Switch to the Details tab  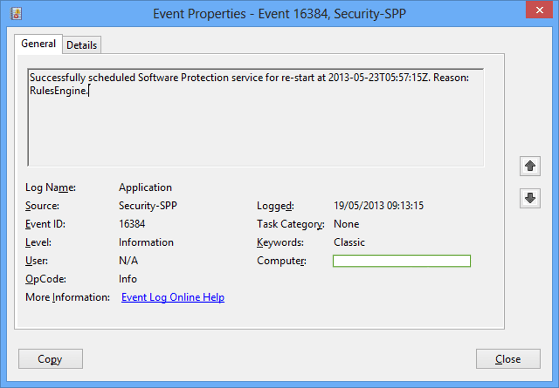click(82, 45)
